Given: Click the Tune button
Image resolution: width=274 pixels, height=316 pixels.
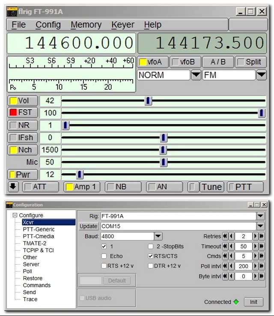Looking at the screenshot, I should click(212, 187).
